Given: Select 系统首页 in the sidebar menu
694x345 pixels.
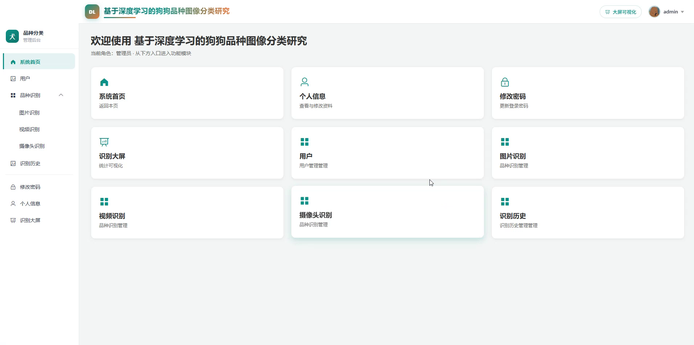Looking at the screenshot, I should point(39,61).
